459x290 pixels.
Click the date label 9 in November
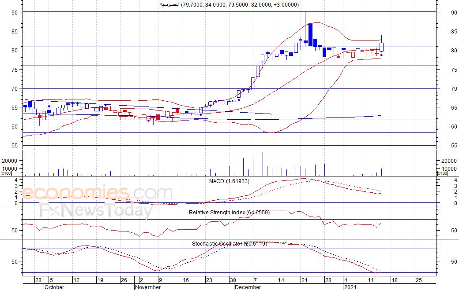click(x=160, y=280)
